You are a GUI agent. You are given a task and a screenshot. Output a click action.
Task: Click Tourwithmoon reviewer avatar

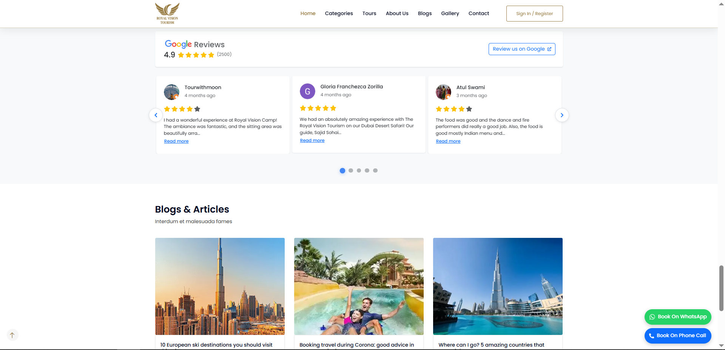tap(171, 92)
